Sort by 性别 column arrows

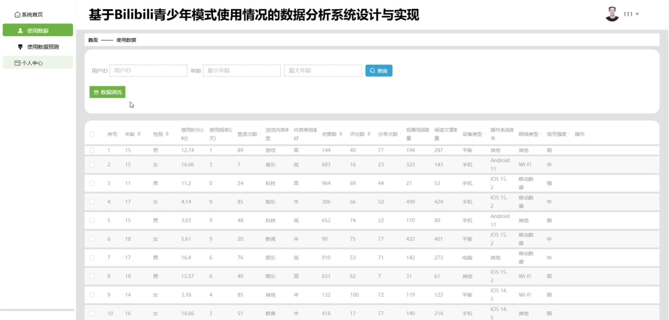[167, 134]
